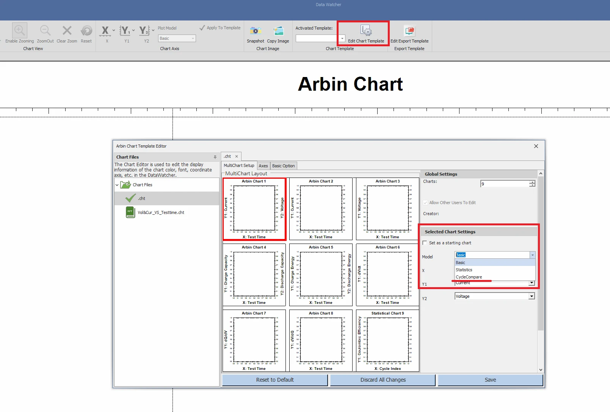Viewport: 610px width, 412px height.
Task: Open the Activated Template dropdown
Action: tap(342, 38)
